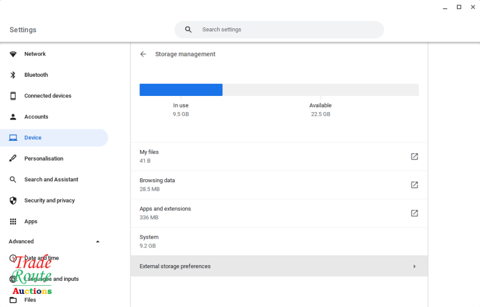
Task: Click the Apps grid icon in sidebar
Action: pos(13,221)
